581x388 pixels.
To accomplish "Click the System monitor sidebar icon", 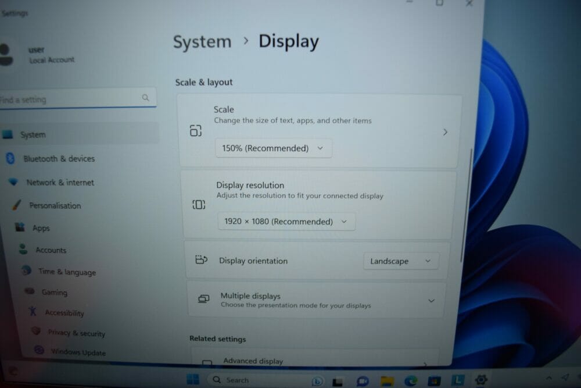I will (8, 134).
